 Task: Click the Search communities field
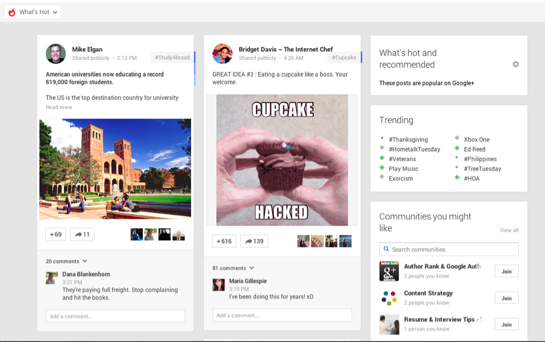tap(449, 249)
